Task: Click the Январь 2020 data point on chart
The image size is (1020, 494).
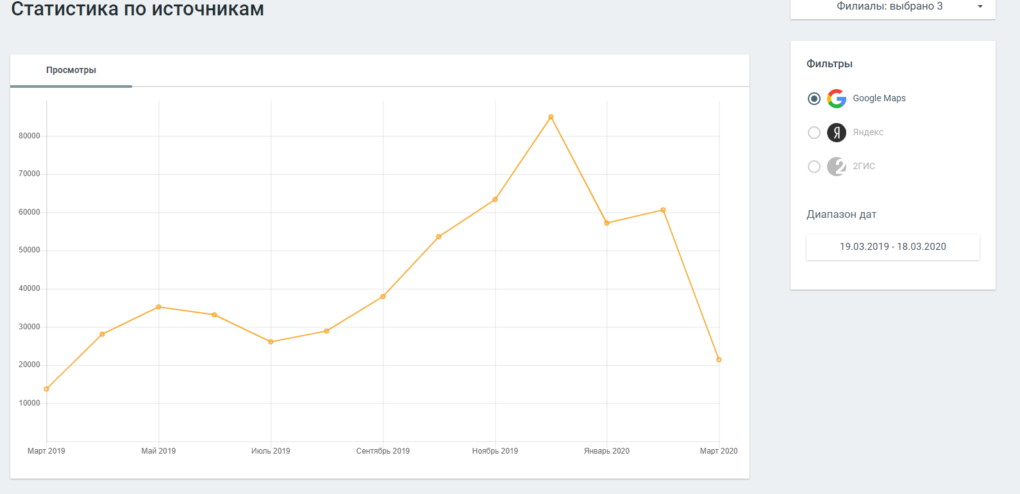Action: point(606,223)
